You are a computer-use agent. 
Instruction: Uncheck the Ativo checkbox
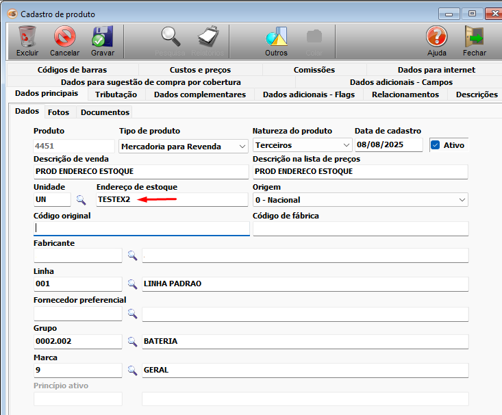coord(435,145)
